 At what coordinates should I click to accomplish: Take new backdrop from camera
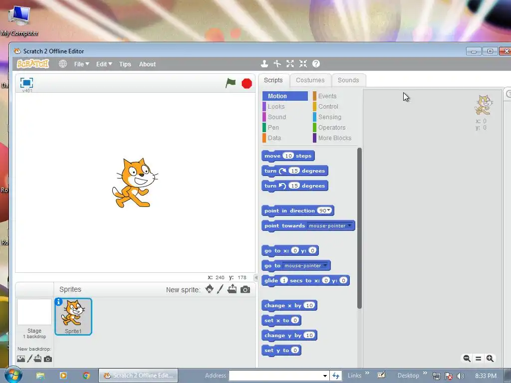coord(48,359)
